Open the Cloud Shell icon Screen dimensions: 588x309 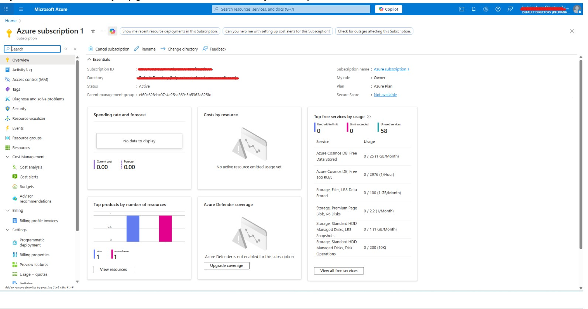[461, 9]
